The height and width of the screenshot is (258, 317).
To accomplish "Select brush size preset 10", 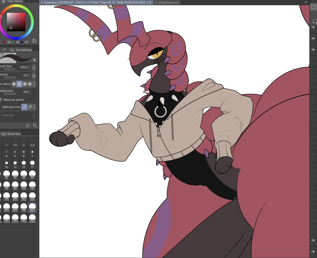I will [x=7, y=165].
